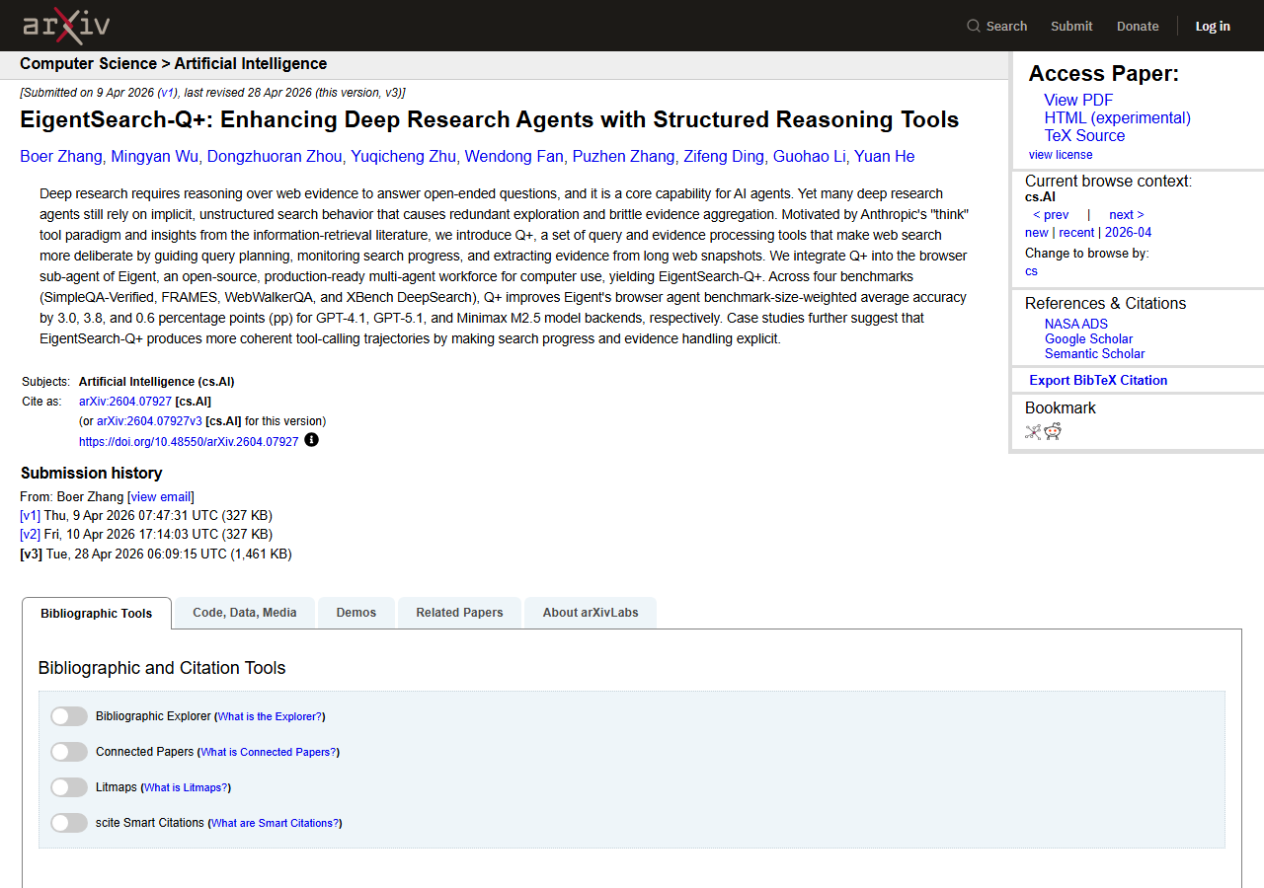1264x888 pixels.
Task: Click What is Litmaps? link
Action: point(186,788)
